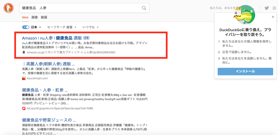Switch to the 画像 tab

(x=34, y=17)
